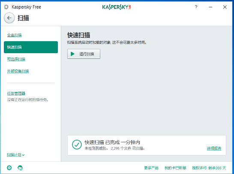Image resolution: width=234 pixels, height=174 pixels.
Task: Close the Kaspersky Free window
Action: 225,7
